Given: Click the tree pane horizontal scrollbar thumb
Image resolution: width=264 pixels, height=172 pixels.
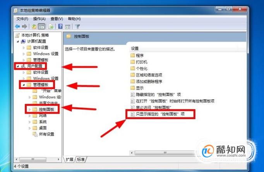Looking at the screenshot, I should [x=33, y=159].
